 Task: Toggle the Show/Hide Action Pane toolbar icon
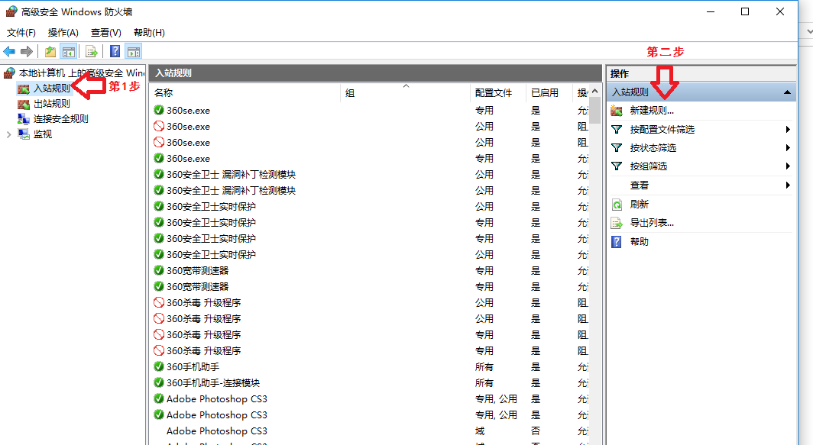(134, 51)
